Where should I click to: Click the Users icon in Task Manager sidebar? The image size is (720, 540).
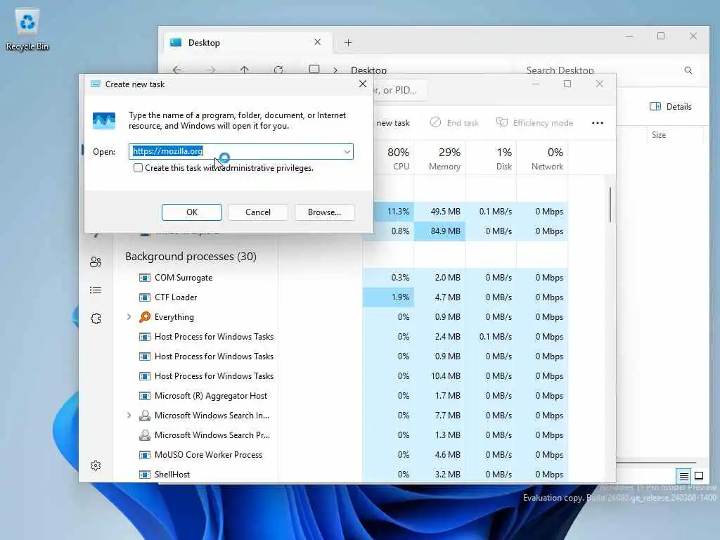[96, 262]
